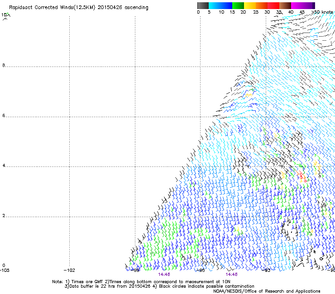The height and width of the screenshot is (294, 335).
Task: Click the dark purple 45-50 knots segment
Action: pos(309,5)
